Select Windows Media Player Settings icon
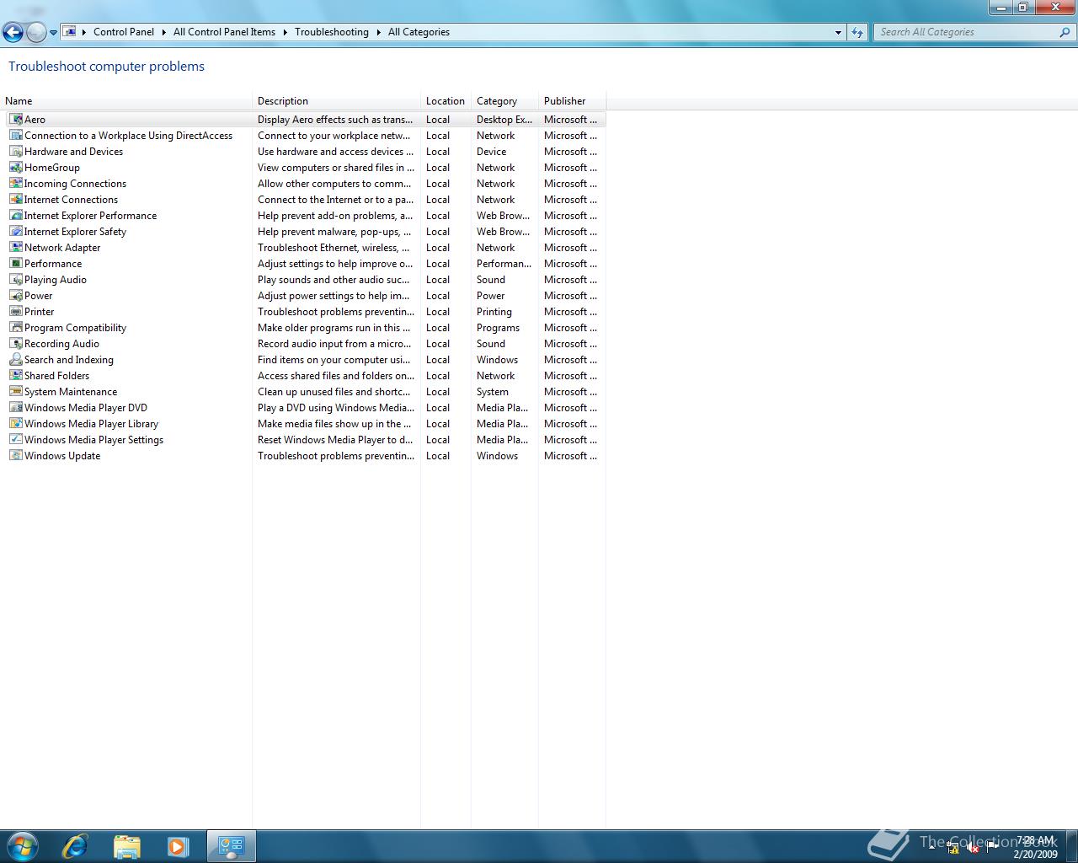Viewport: 1078px width, 863px height. (x=16, y=440)
